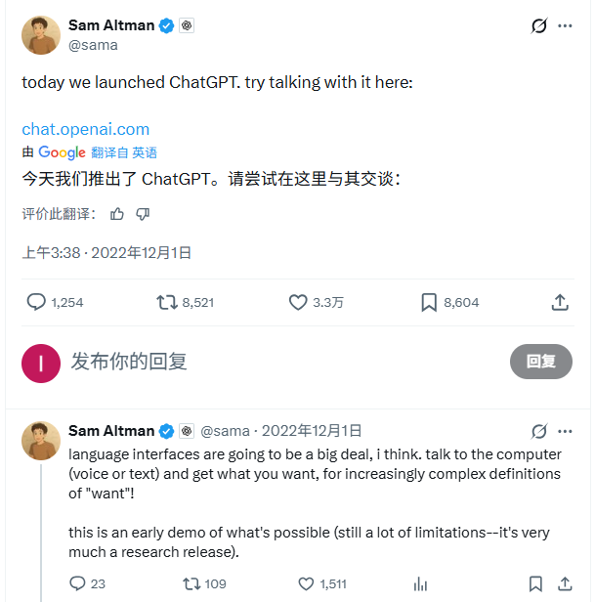
Task: Reply to the second post with 23 replies
Action: tap(78, 583)
